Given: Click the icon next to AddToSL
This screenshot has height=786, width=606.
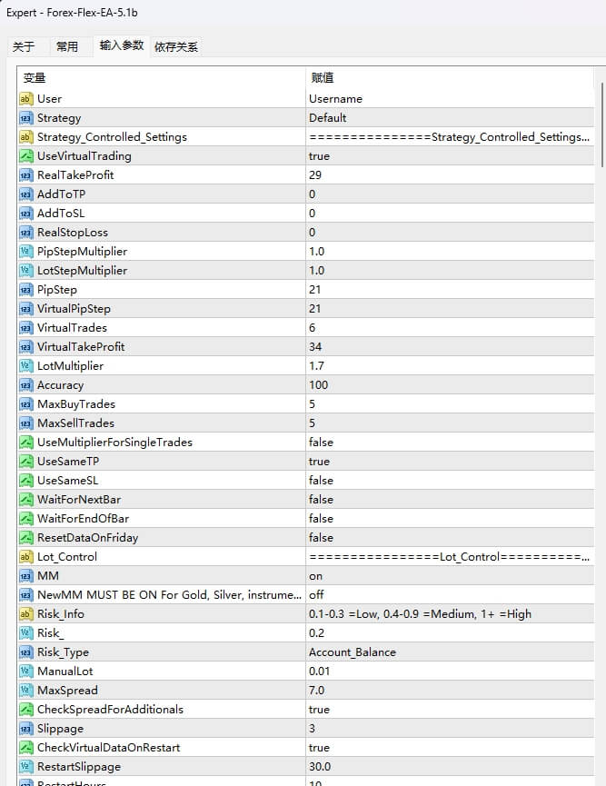Looking at the screenshot, I should pos(26,213).
